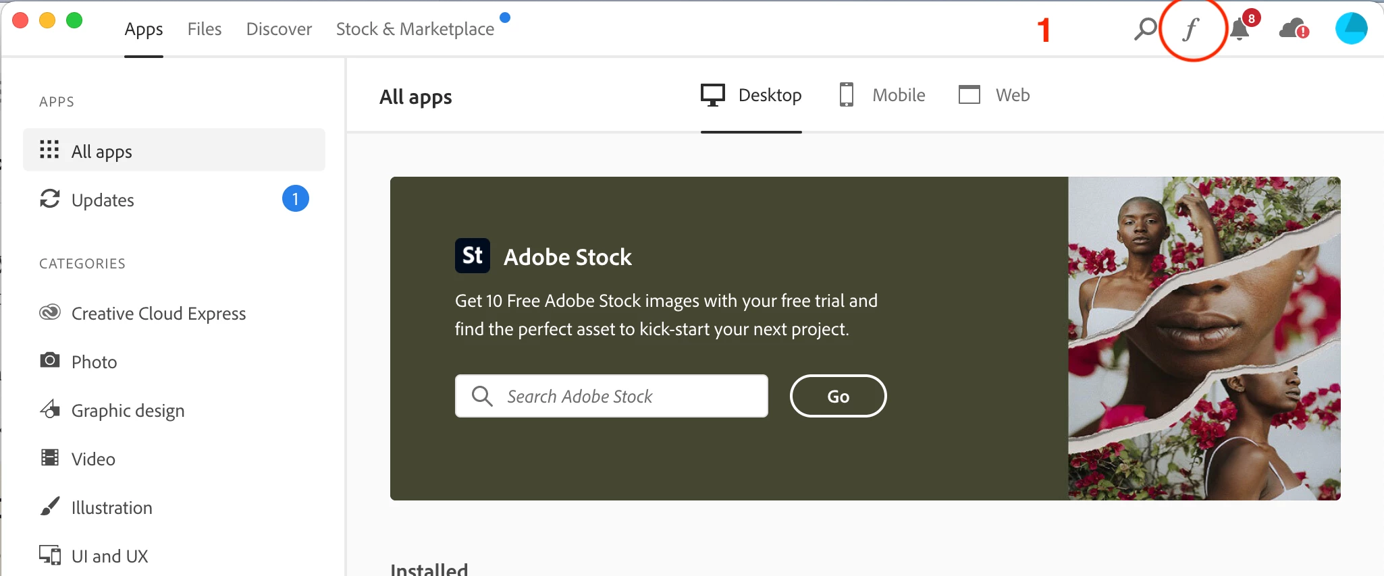This screenshot has width=1384, height=576.
Task: Show Mobile apps tab
Action: click(882, 95)
